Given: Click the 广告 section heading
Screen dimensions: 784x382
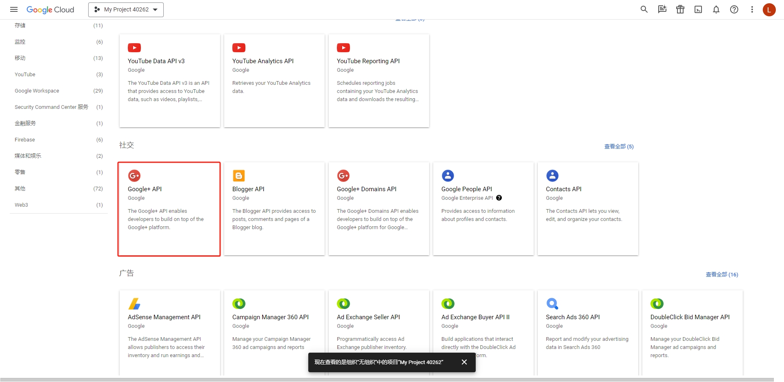Looking at the screenshot, I should coord(127,273).
